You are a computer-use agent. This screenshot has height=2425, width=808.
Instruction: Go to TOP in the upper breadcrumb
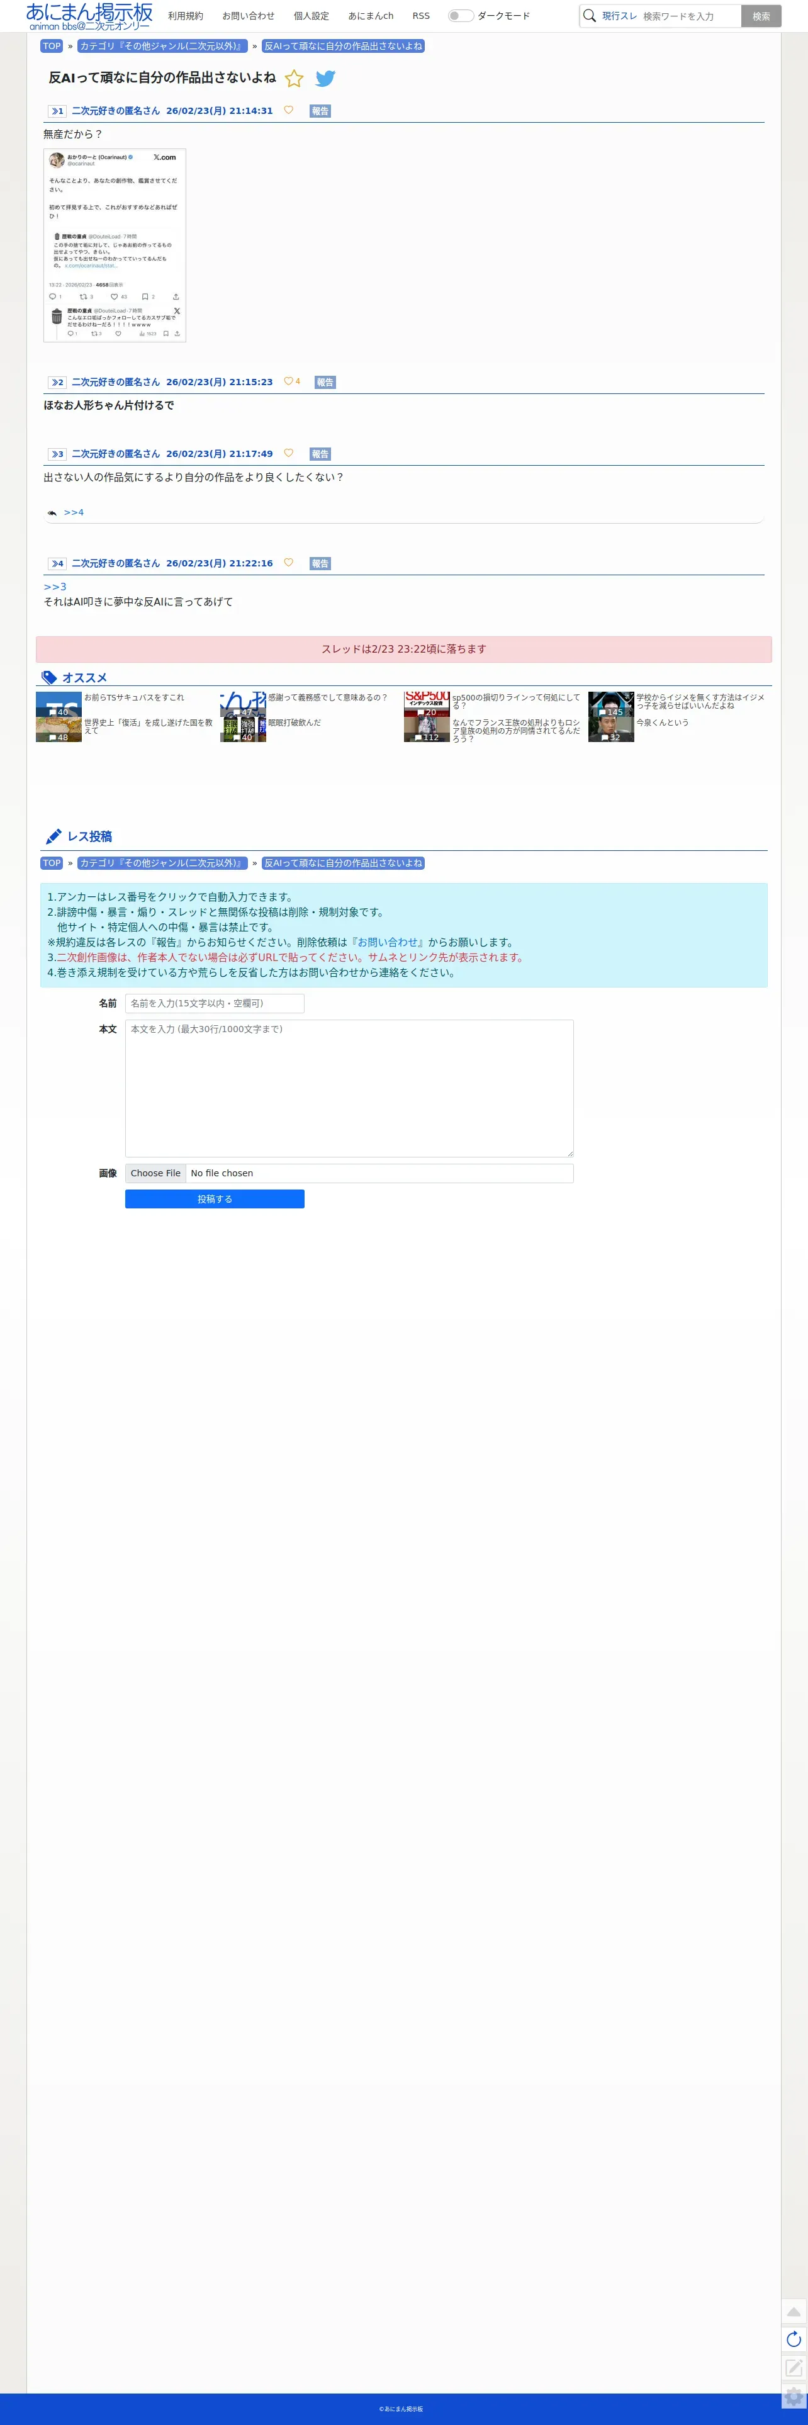tap(52, 46)
